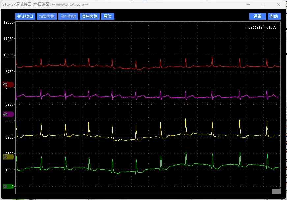Click the yellow channel 1 marker

(8, 157)
